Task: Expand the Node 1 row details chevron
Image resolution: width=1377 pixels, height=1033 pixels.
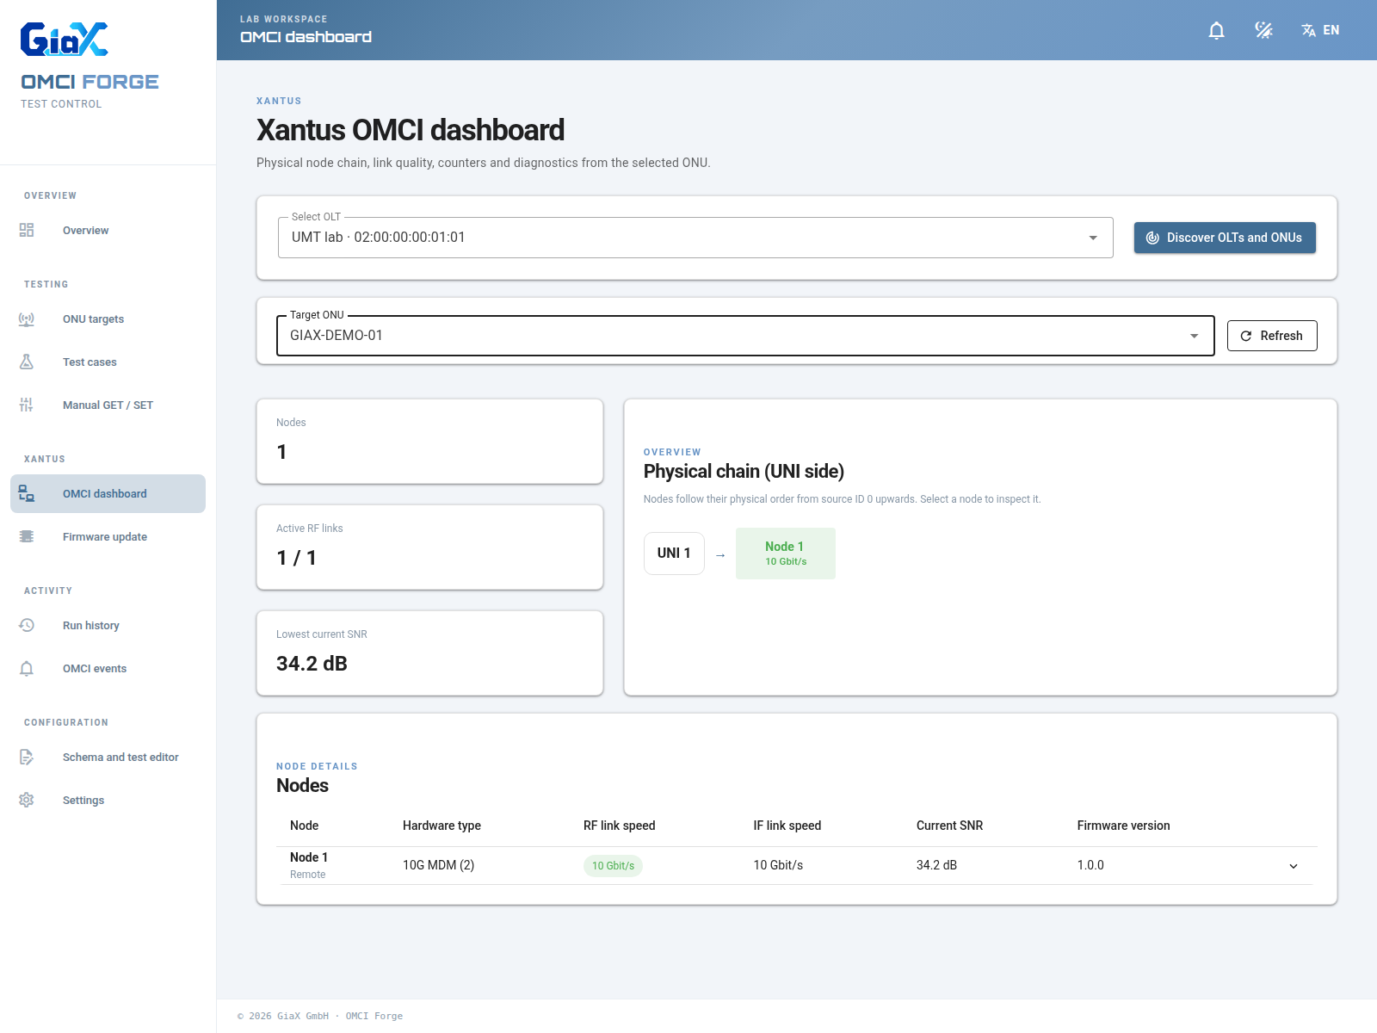Action: pyautogui.click(x=1294, y=866)
